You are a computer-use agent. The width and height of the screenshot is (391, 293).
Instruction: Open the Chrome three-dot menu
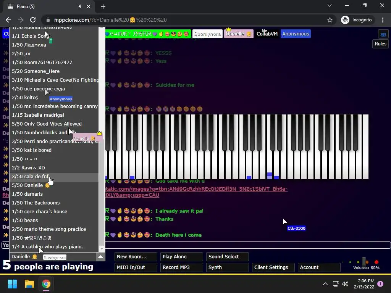tap(383, 20)
